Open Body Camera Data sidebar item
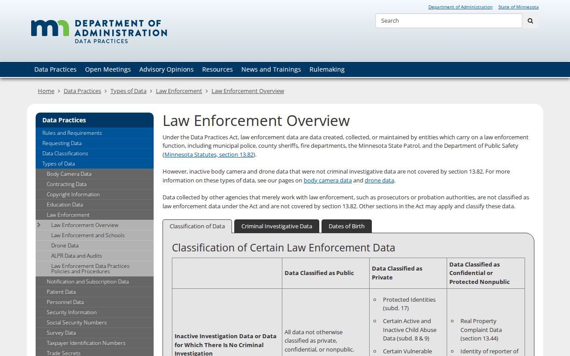The width and height of the screenshot is (570, 356). (94, 174)
